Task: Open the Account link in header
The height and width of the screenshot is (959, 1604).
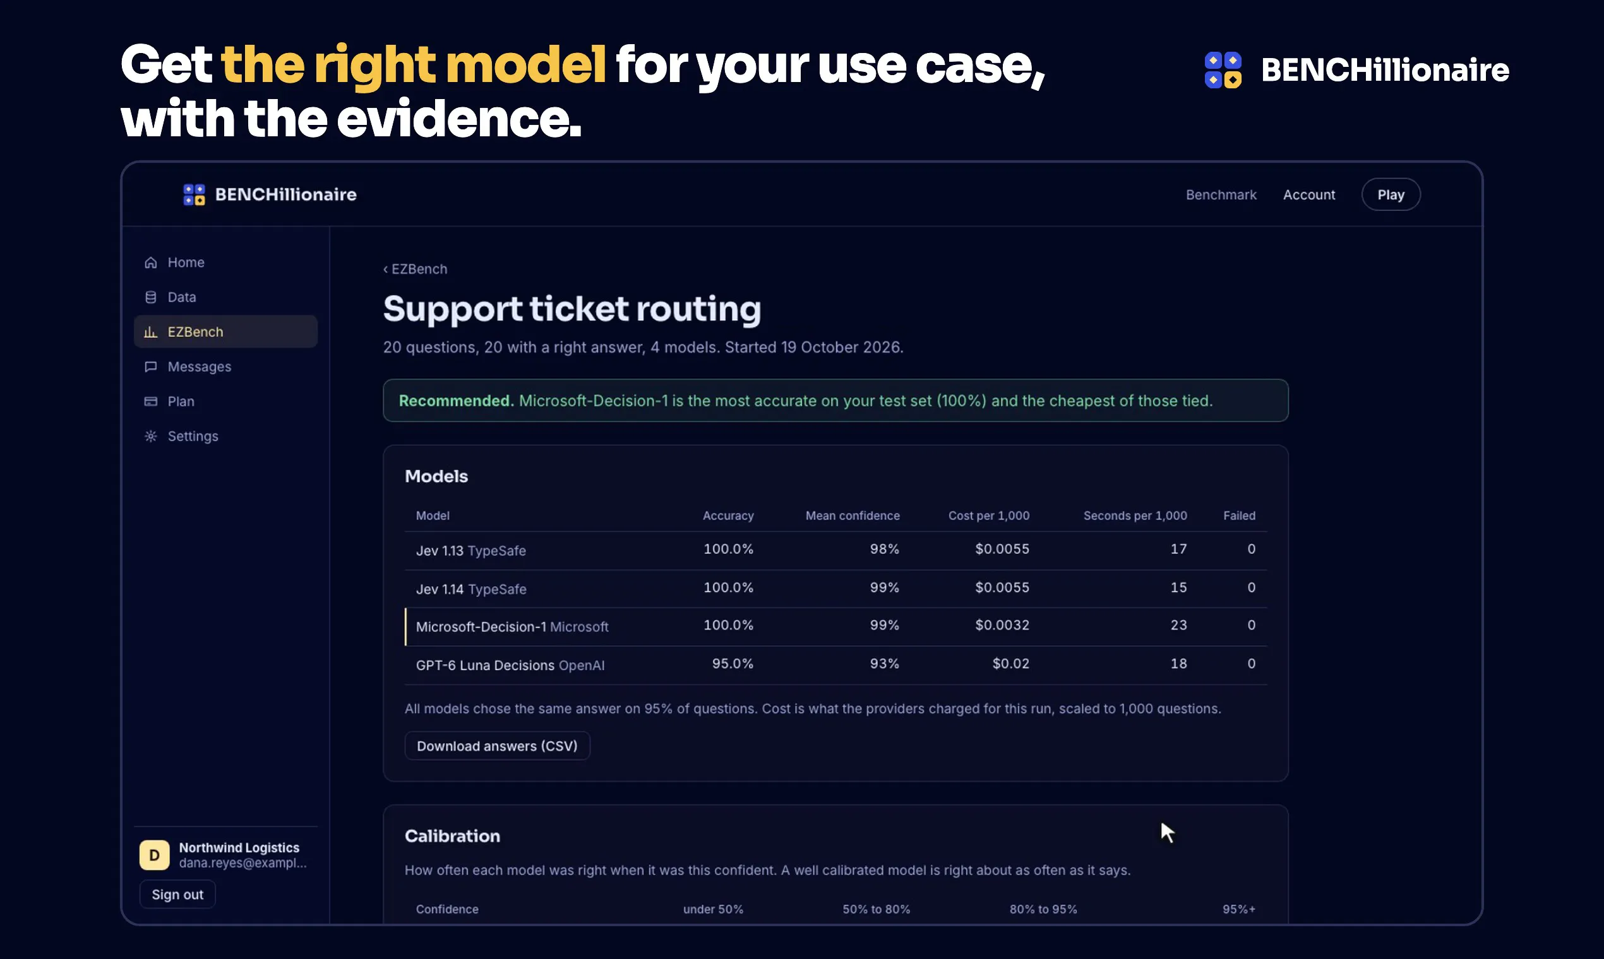Action: 1309,194
